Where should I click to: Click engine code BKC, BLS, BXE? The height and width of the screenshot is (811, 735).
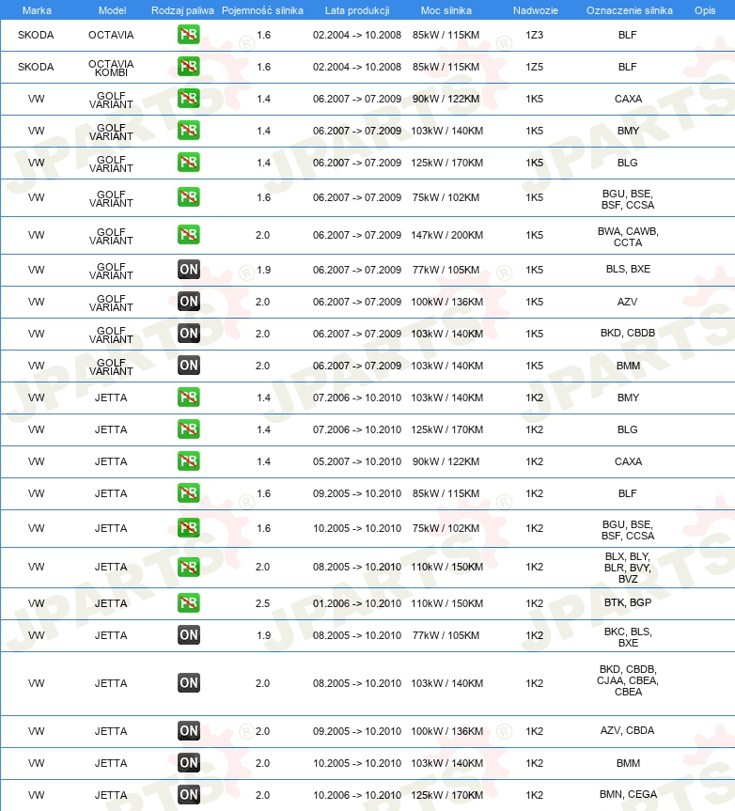click(x=628, y=637)
